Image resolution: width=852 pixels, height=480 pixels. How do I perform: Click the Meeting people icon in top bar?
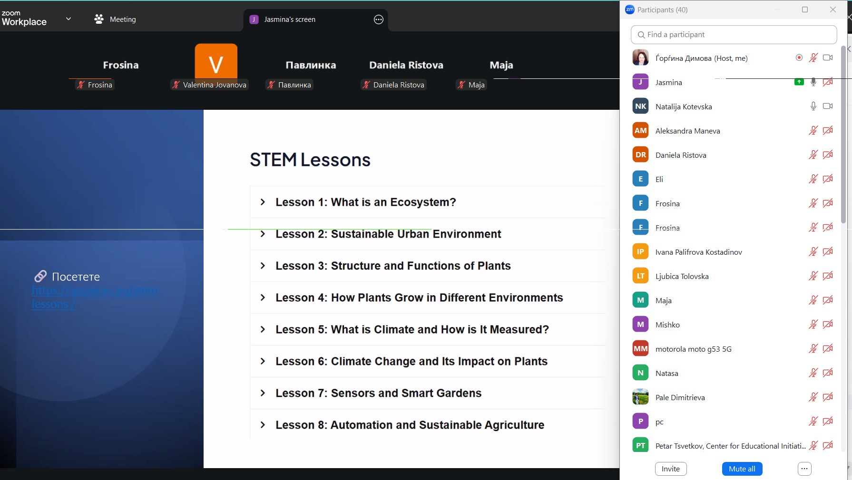(x=99, y=19)
